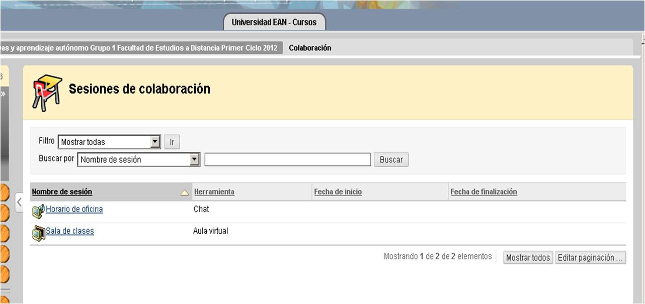Viewport: 645px width, 304px height.
Task: Click the Horario de oficina chat icon
Action: (x=38, y=211)
